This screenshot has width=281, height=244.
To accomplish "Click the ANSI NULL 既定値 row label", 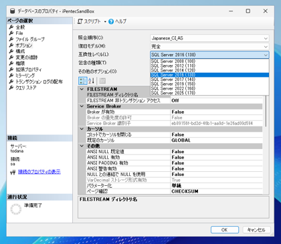I will tap(106, 152).
